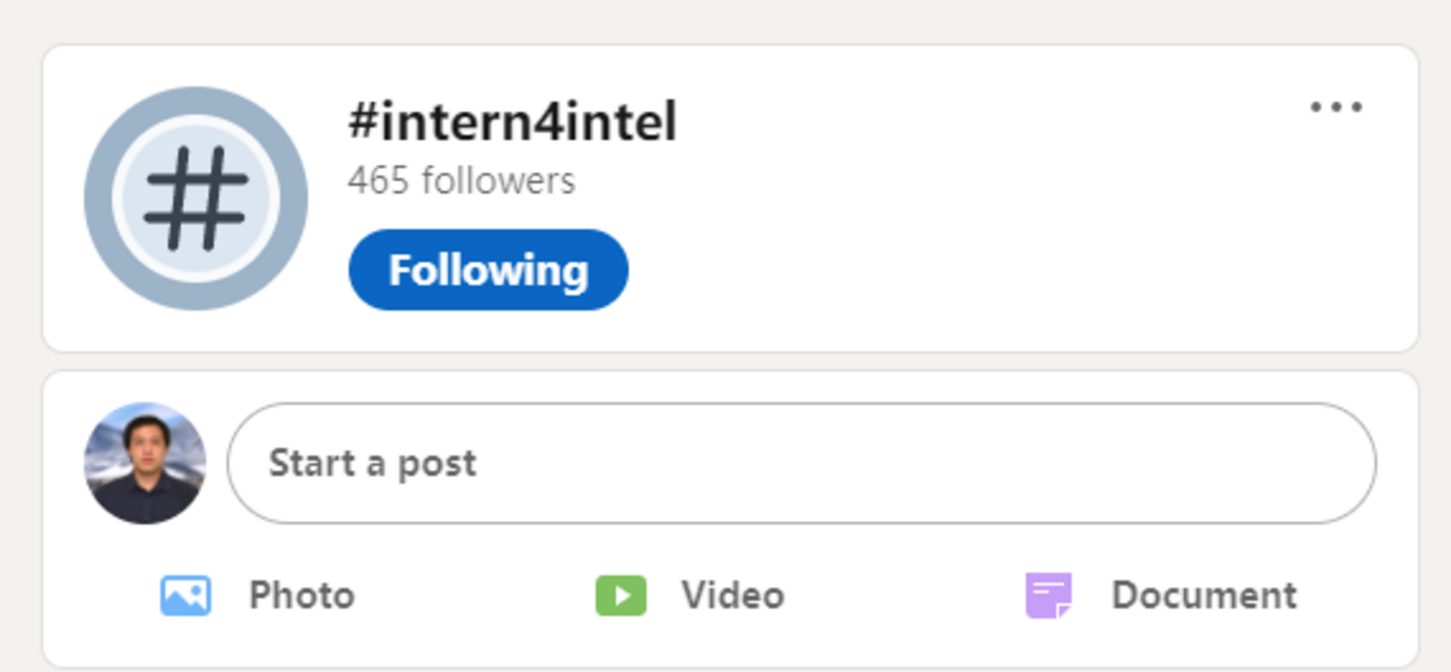The image size is (1451, 672).
Task: Click inside the Start a post field
Action: (x=801, y=463)
